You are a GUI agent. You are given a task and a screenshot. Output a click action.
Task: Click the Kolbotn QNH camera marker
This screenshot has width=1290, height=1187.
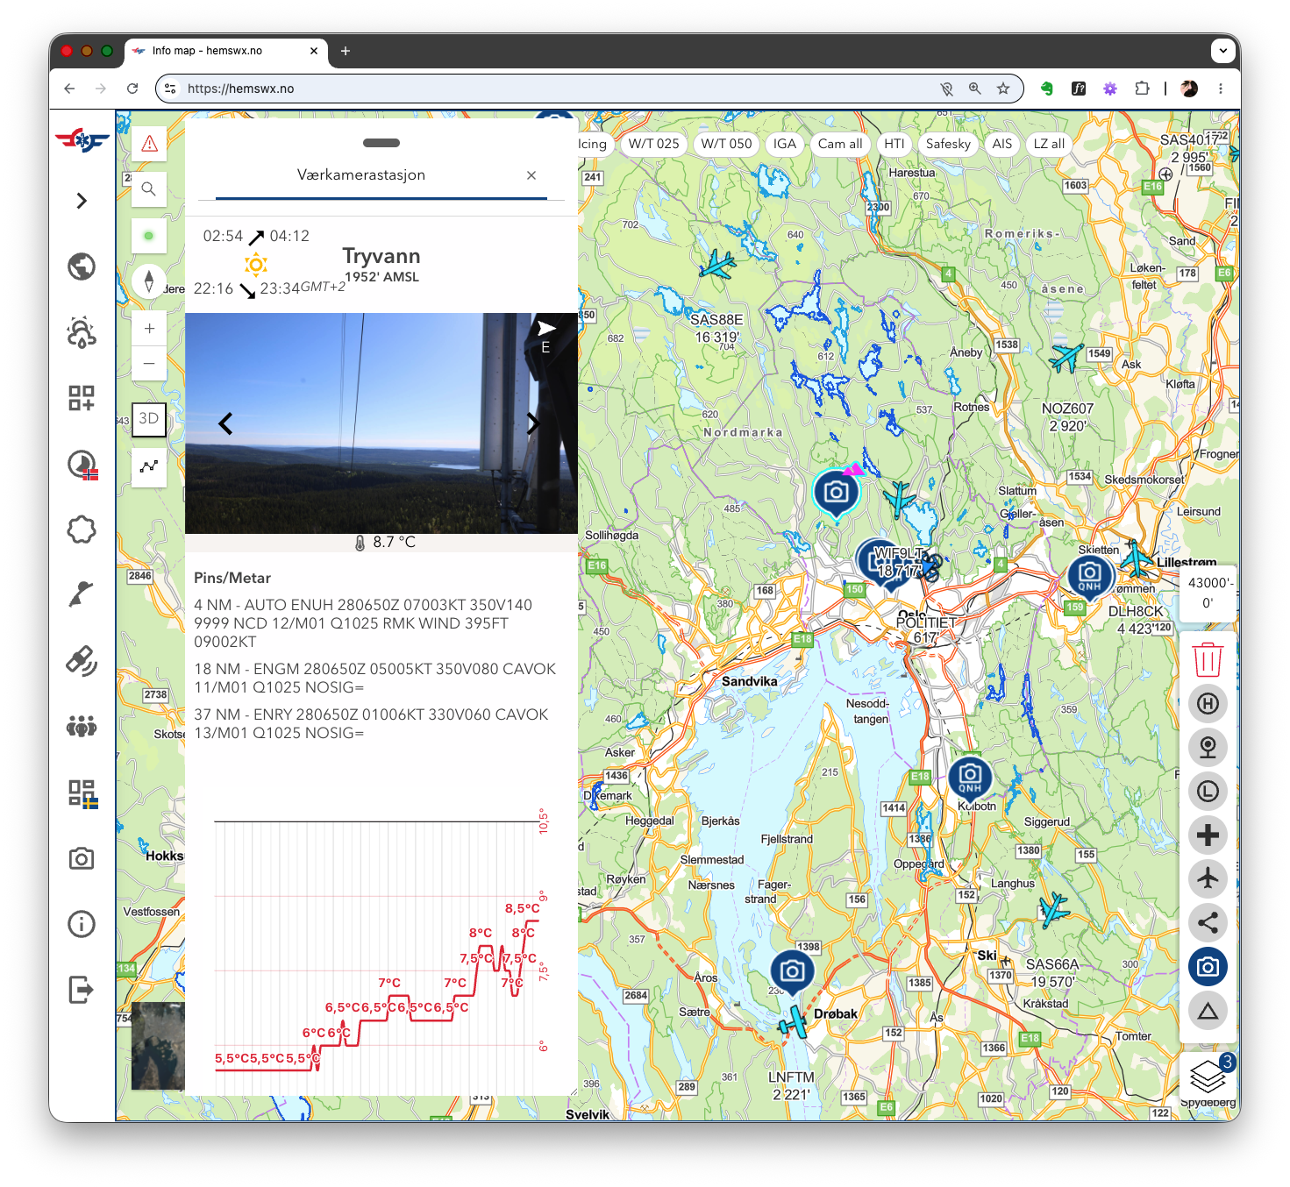pos(970,777)
